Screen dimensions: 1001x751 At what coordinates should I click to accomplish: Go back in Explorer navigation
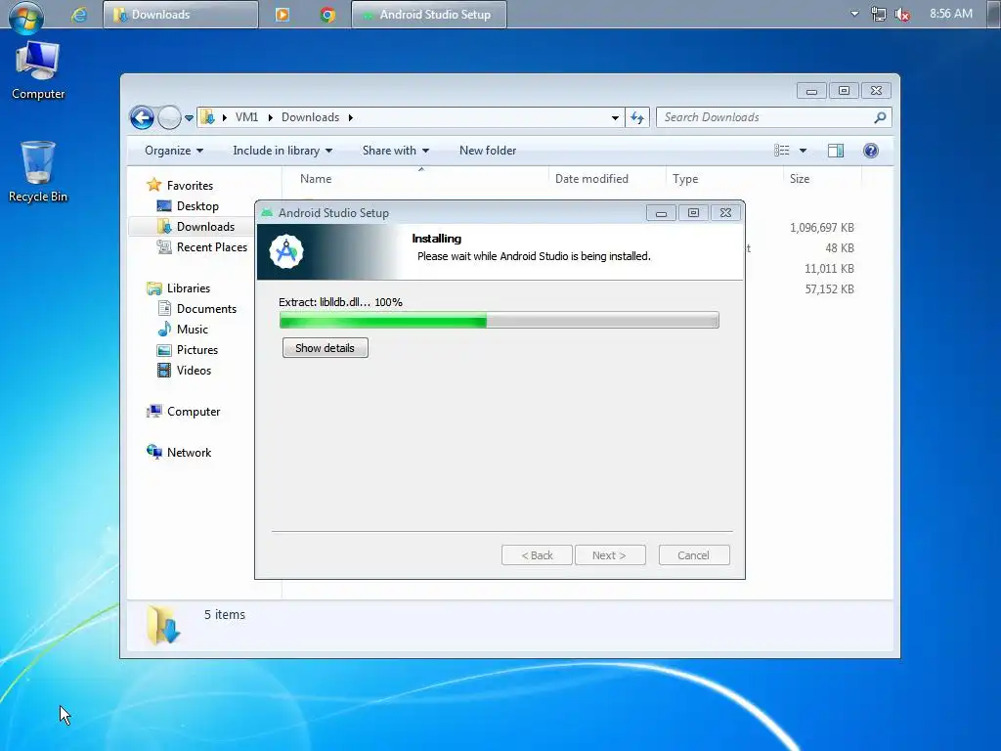(142, 117)
